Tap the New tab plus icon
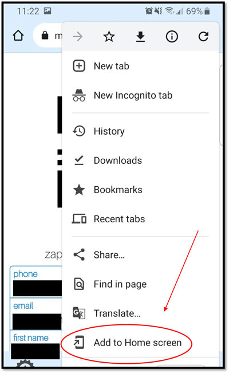Screen dimensions: 229x373 pos(78,66)
